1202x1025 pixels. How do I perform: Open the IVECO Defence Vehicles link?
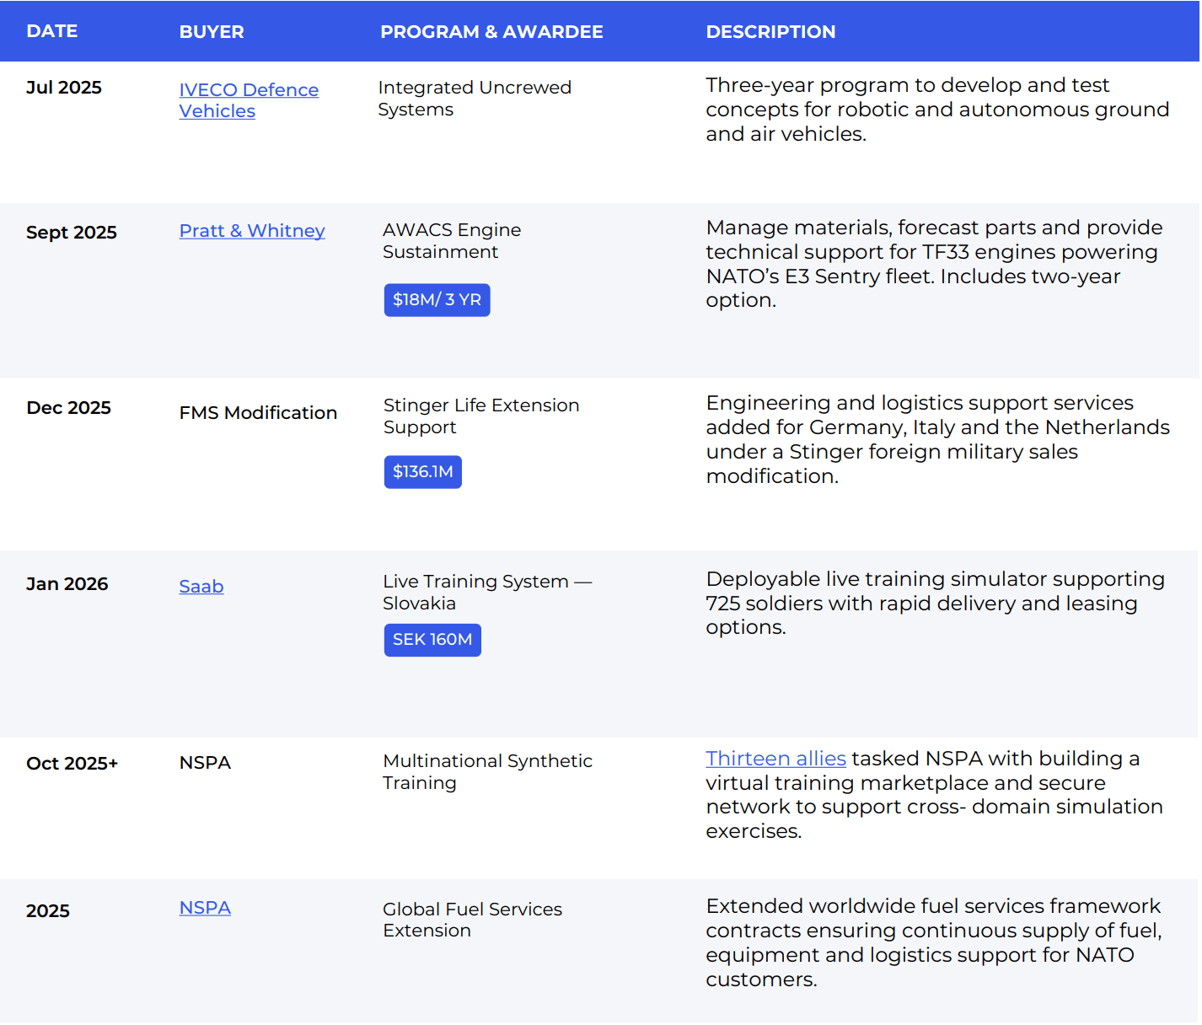[249, 100]
